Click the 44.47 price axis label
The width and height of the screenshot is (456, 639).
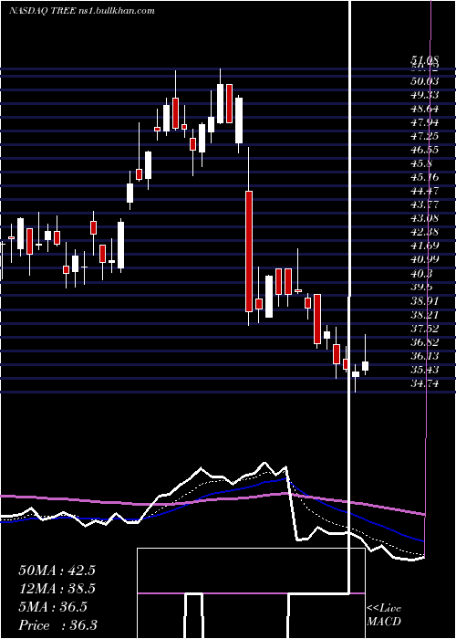pos(424,191)
